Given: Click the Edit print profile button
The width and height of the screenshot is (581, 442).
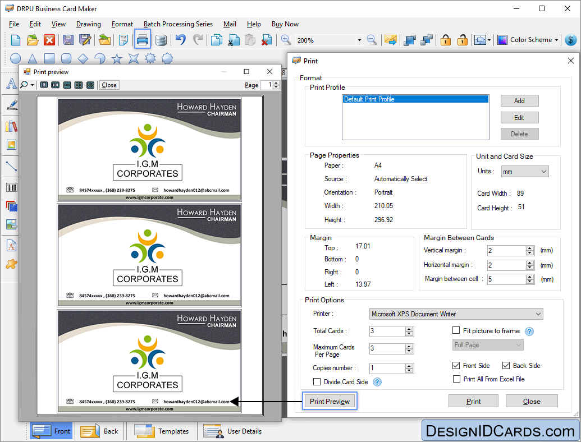Looking at the screenshot, I should click(519, 118).
